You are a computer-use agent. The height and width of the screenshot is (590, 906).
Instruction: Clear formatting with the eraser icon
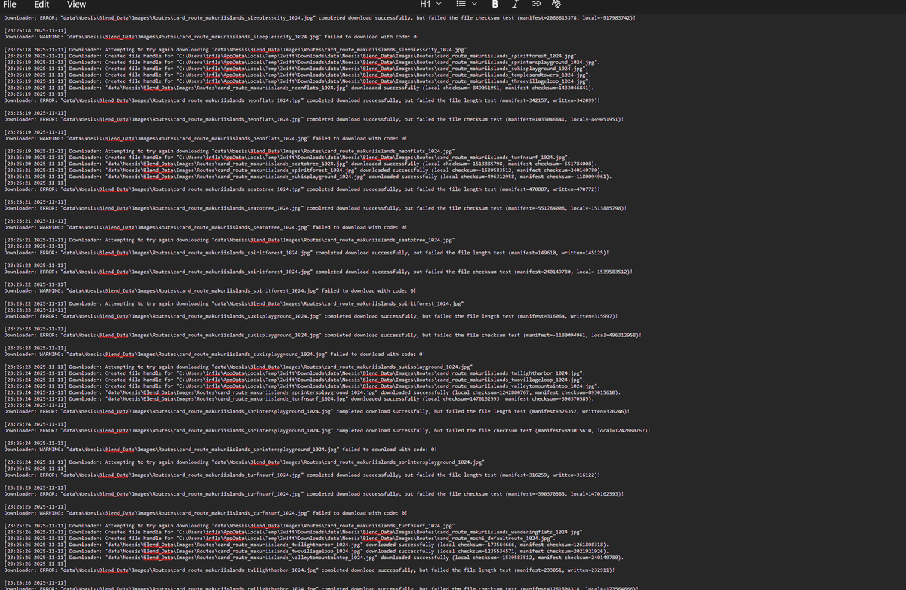(x=556, y=5)
